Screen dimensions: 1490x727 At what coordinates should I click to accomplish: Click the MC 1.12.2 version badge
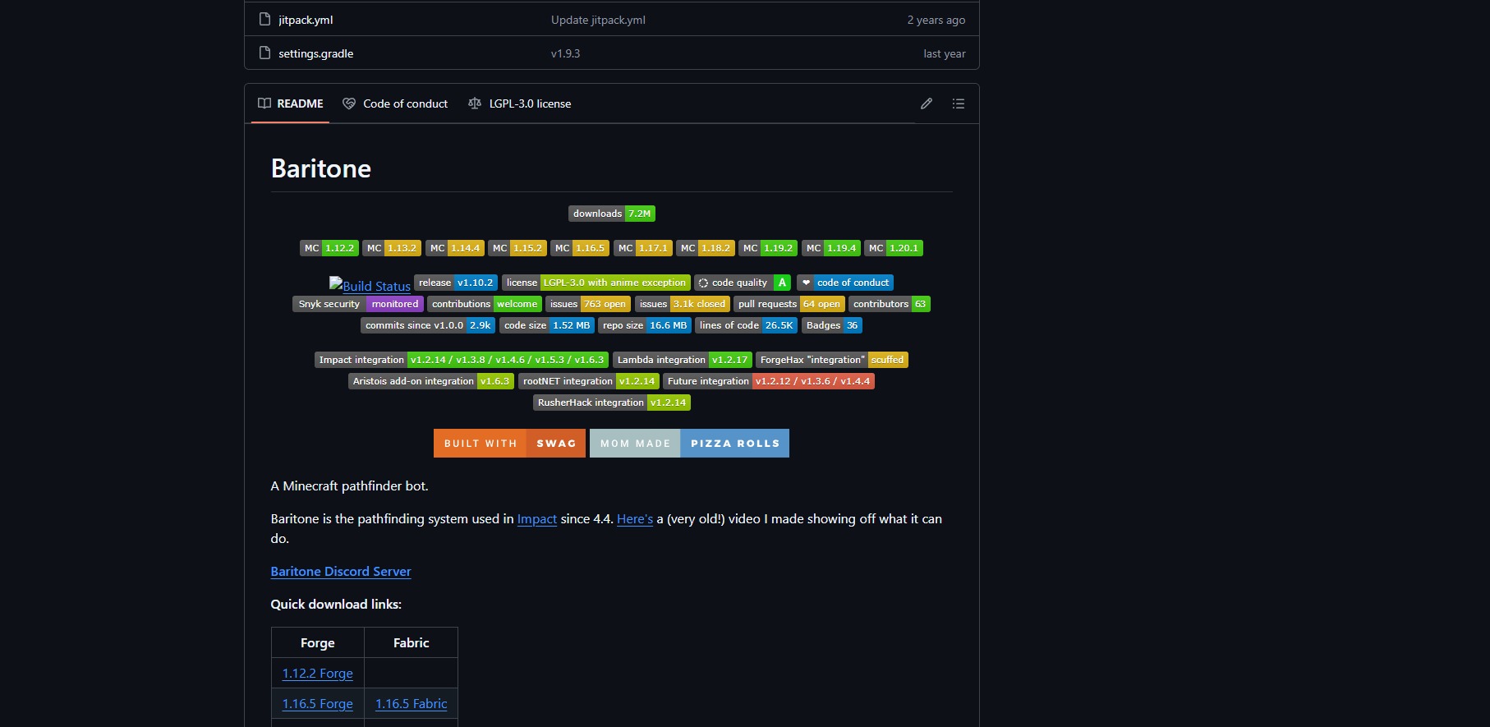329,248
